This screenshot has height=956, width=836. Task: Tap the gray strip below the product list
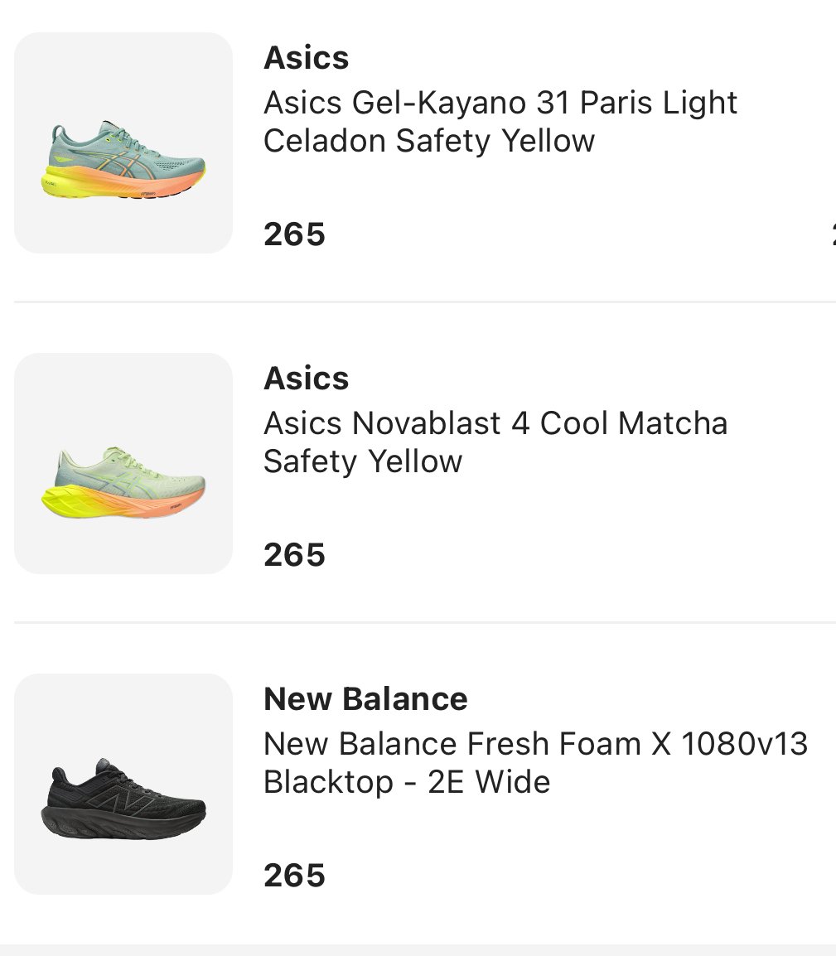pyautogui.click(x=418, y=950)
